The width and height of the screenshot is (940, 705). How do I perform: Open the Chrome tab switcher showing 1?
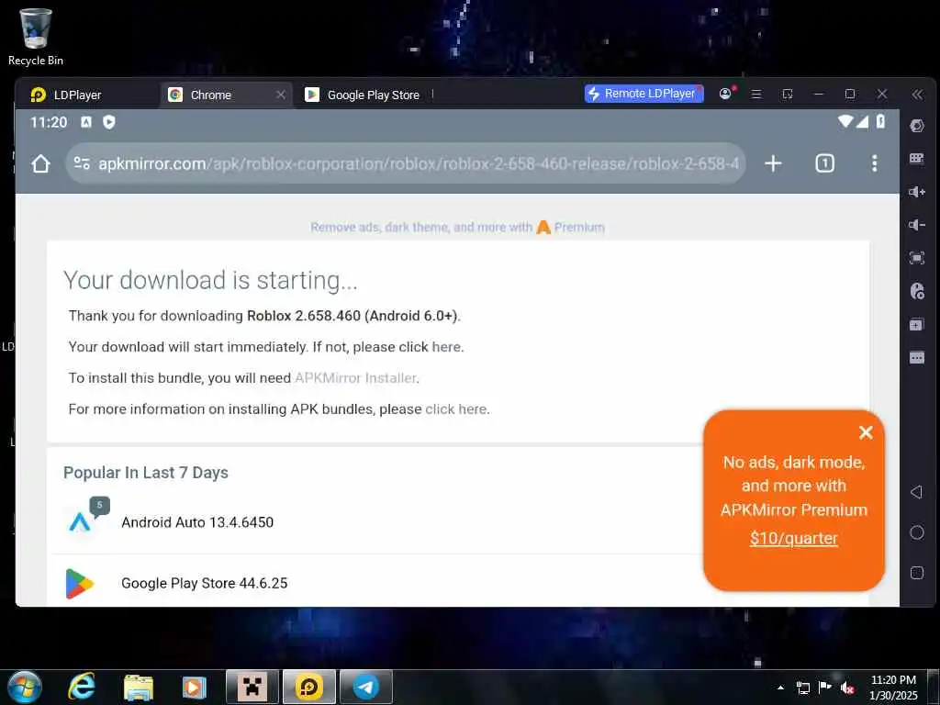point(825,163)
